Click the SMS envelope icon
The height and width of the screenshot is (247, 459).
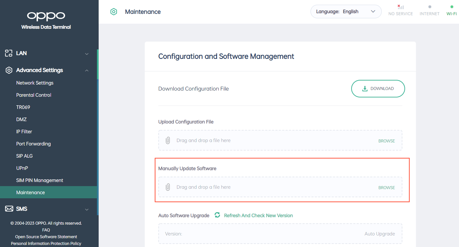tap(8, 208)
